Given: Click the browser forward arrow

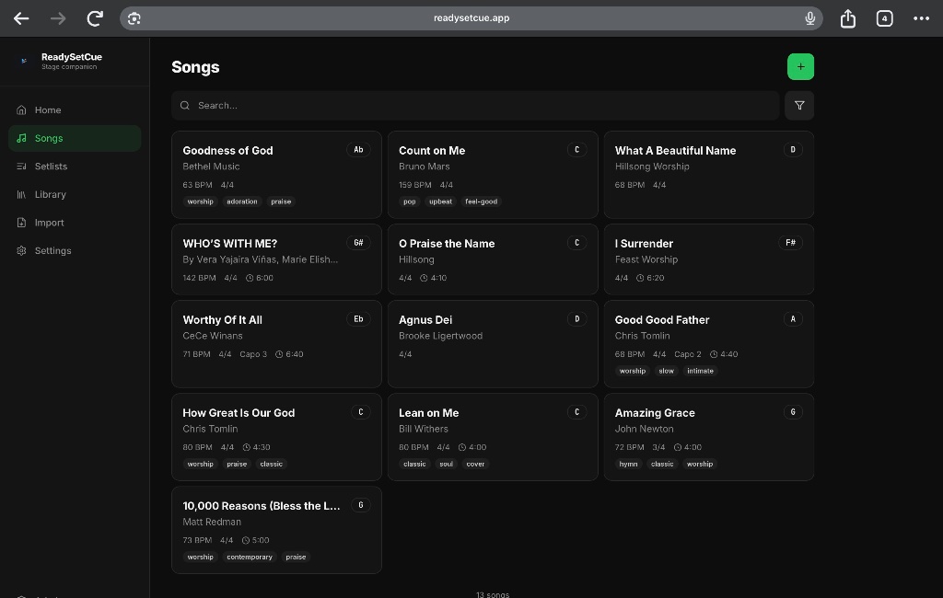Looking at the screenshot, I should click(58, 18).
